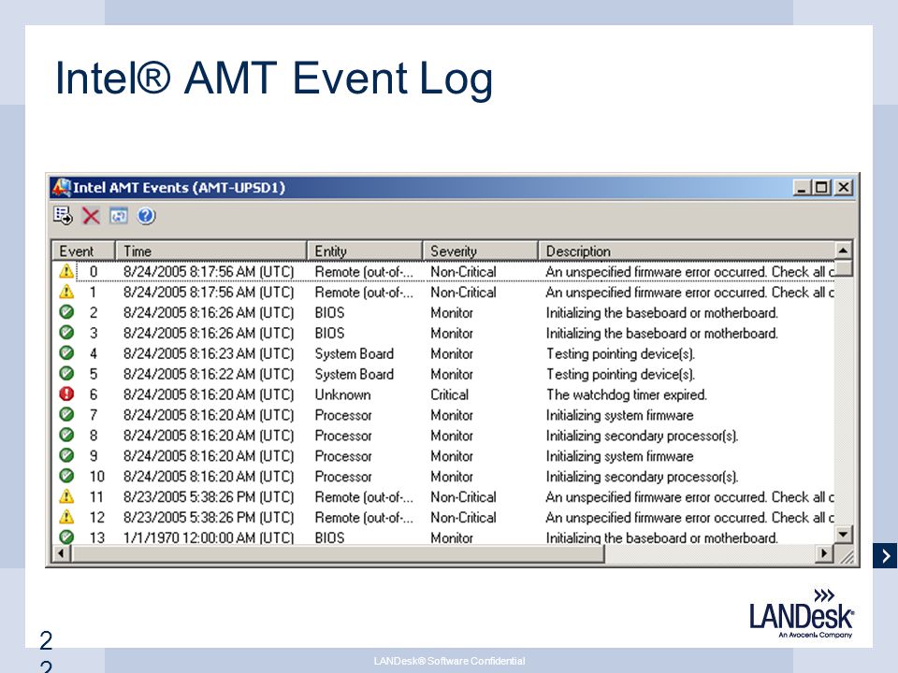Image resolution: width=898 pixels, height=673 pixels.
Task: Click the vertical scrollbar thumb
Action: pyautogui.click(x=843, y=268)
